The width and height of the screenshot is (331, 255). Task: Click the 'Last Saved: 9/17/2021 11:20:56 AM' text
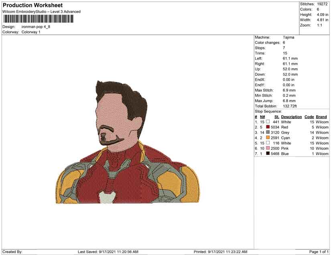tap(108, 252)
